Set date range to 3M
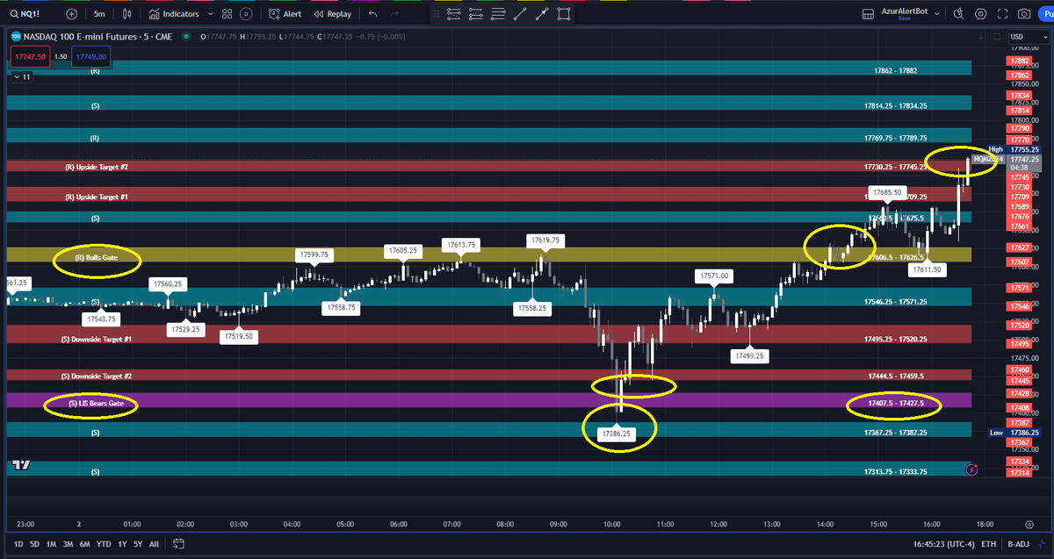 69,544
